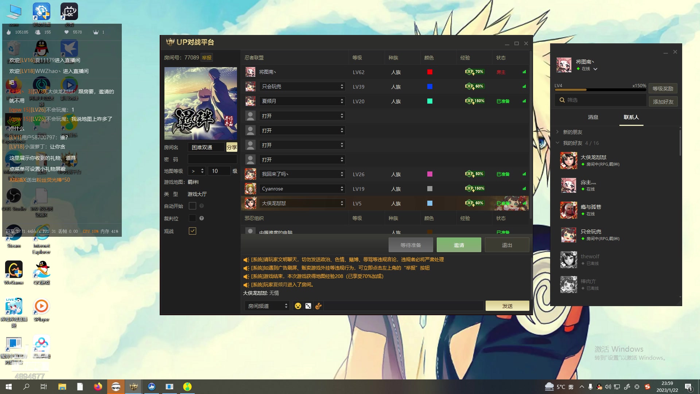Open Steam desktop shortcut

(14, 236)
